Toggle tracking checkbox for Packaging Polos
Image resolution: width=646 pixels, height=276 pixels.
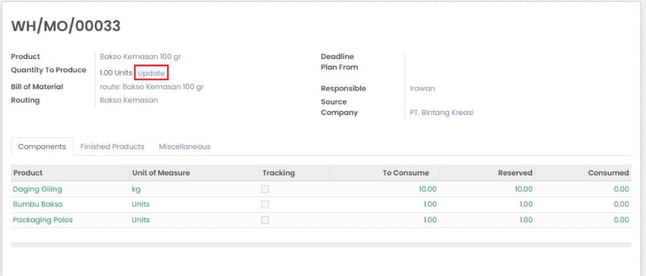265,220
